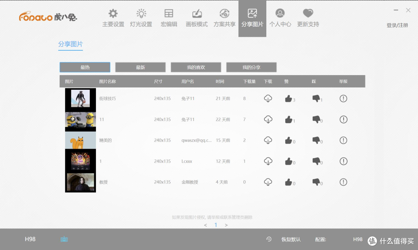
Task: Click 登录/注册 to log in
Action: [397, 25]
